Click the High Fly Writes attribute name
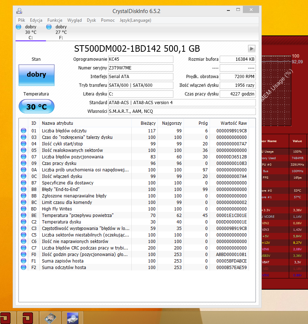The image size is (308, 324). (57, 209)
